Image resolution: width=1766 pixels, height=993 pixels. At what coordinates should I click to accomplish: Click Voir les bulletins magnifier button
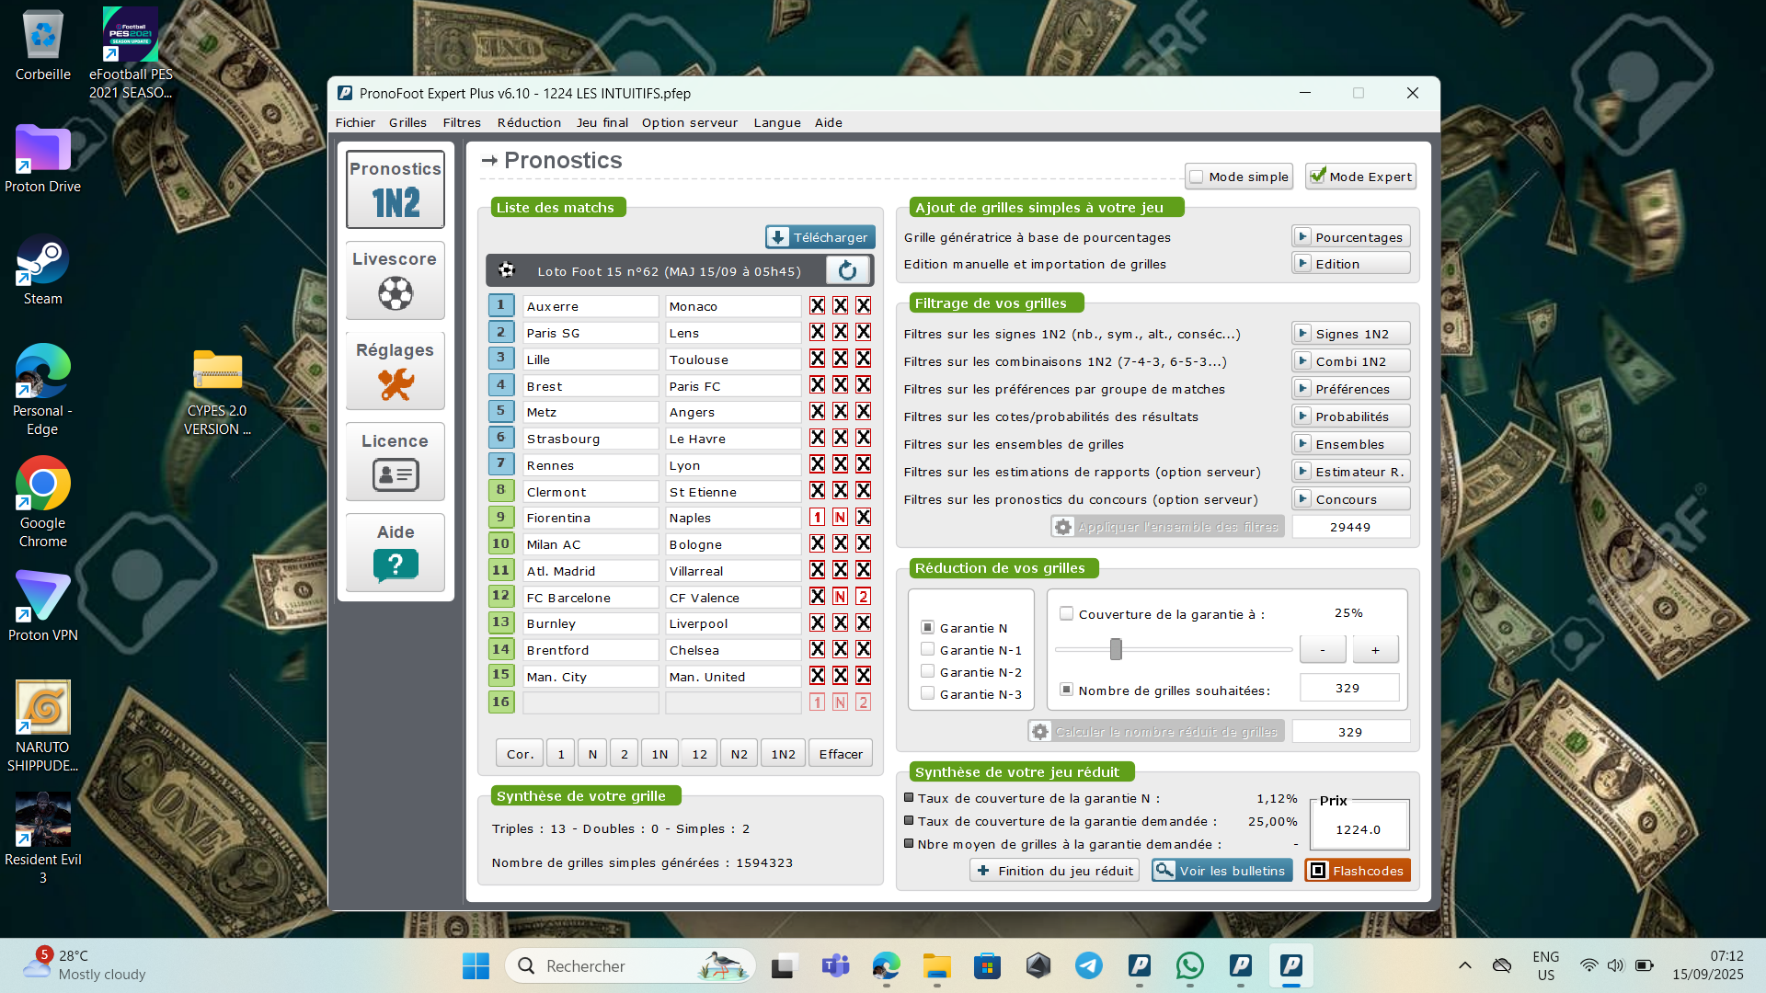(1221, 871)
